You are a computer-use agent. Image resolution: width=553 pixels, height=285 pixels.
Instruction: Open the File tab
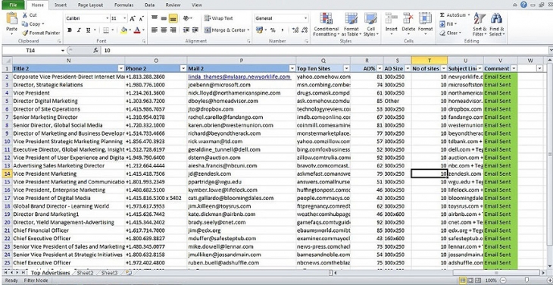[13, 5]
